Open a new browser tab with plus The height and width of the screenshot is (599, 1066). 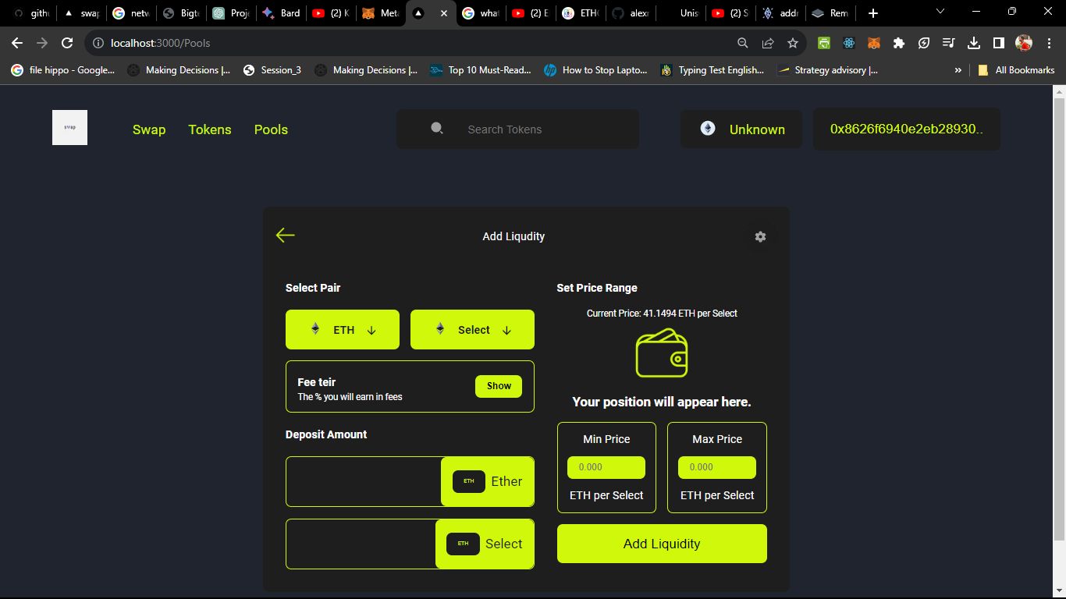[x=873, y=13]
